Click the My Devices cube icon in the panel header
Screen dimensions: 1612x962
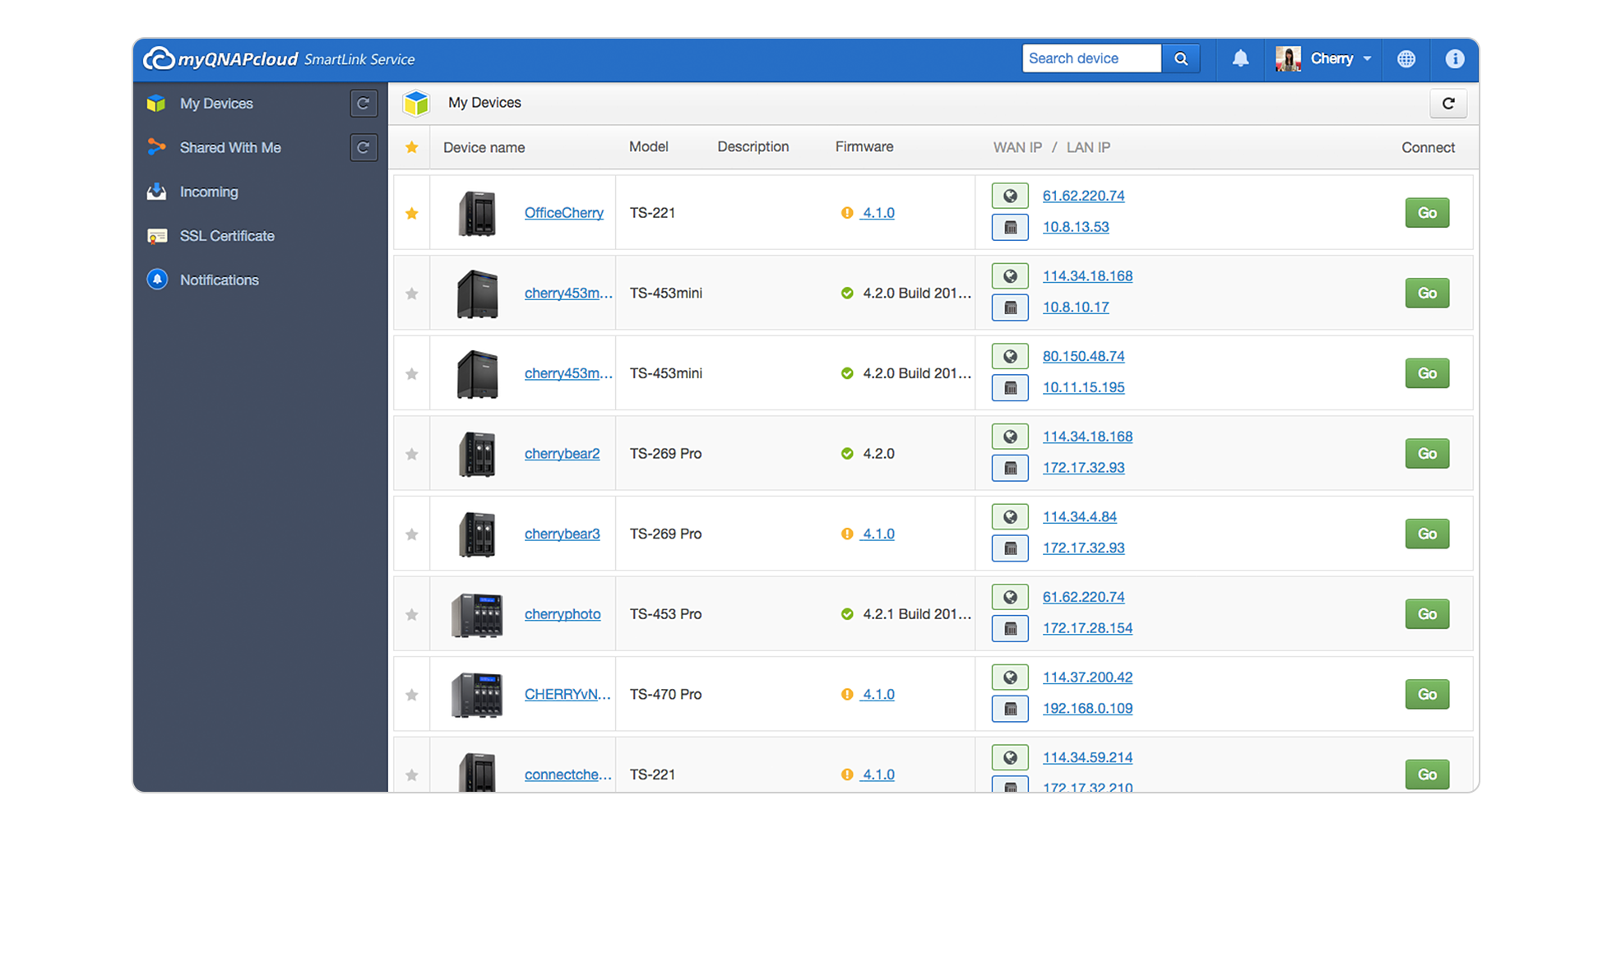[x=416, y=104]
